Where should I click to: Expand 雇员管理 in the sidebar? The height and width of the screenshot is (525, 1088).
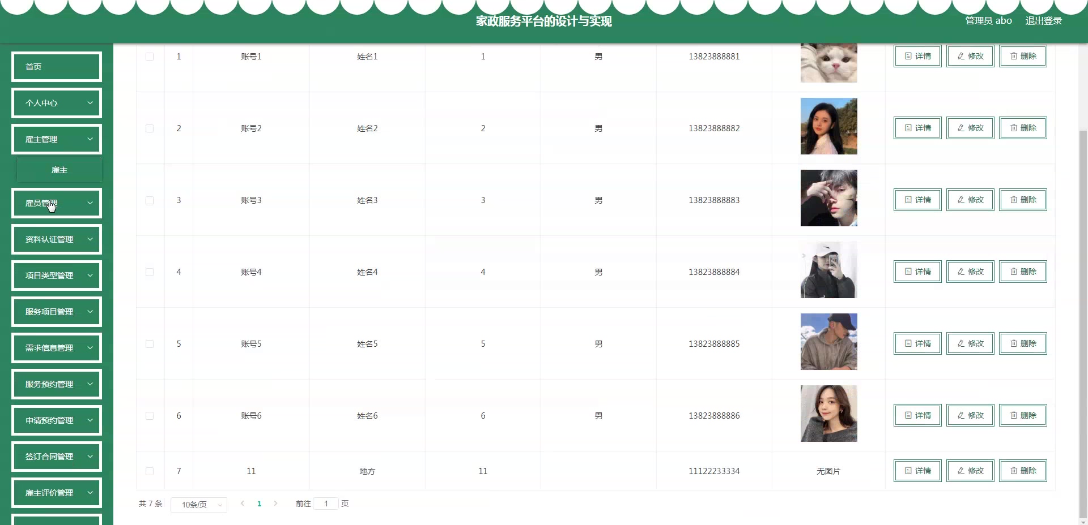57,203
